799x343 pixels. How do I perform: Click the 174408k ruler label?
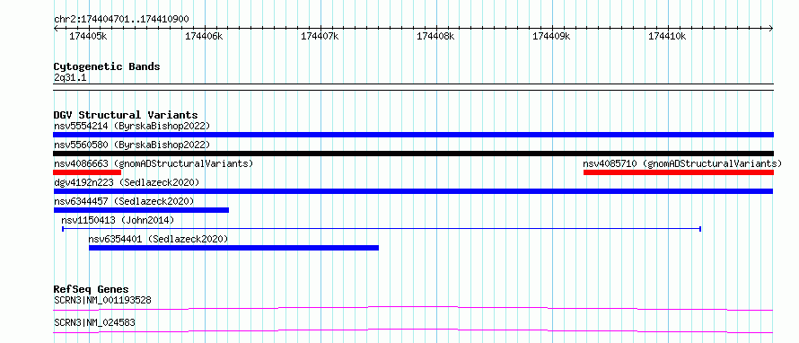tap(435, 36)
